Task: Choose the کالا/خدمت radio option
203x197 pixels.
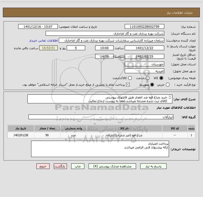Action: (x=130, y=78)
